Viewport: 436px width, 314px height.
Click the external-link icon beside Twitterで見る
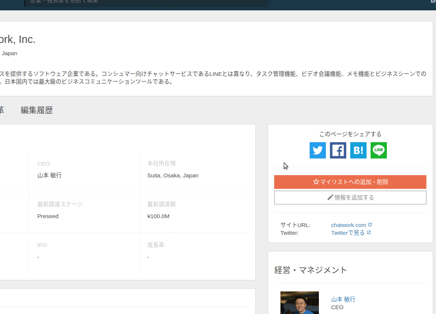click(369, 233)
